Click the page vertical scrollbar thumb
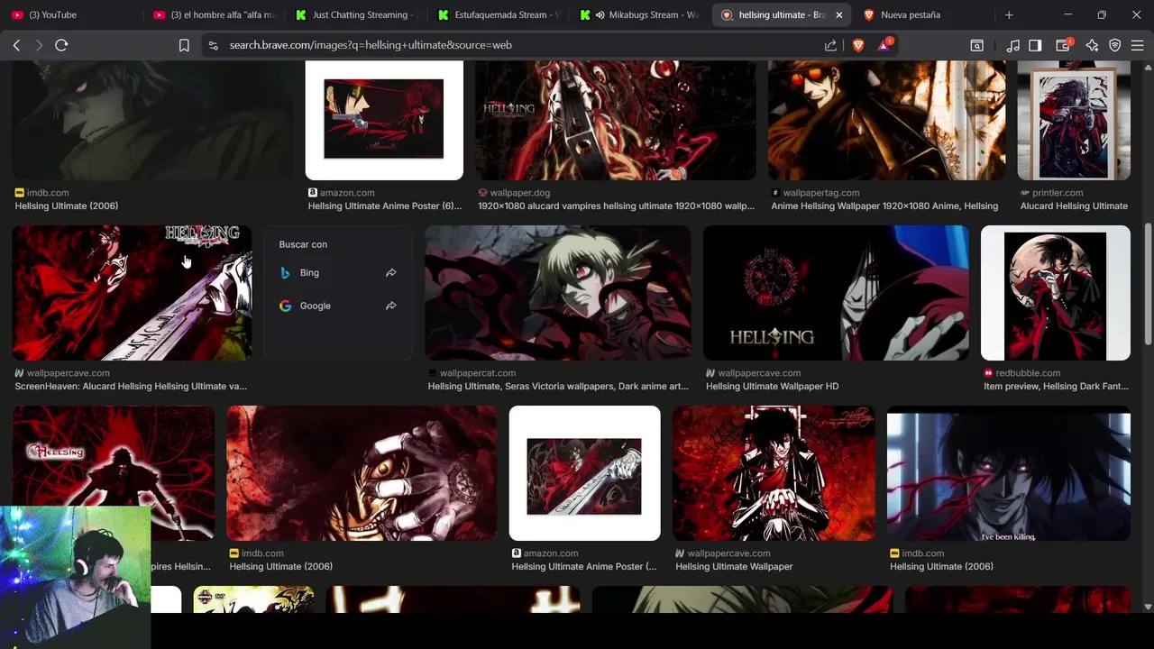This screenshot has height=649, width=1154. click(x=1148, y=284)
